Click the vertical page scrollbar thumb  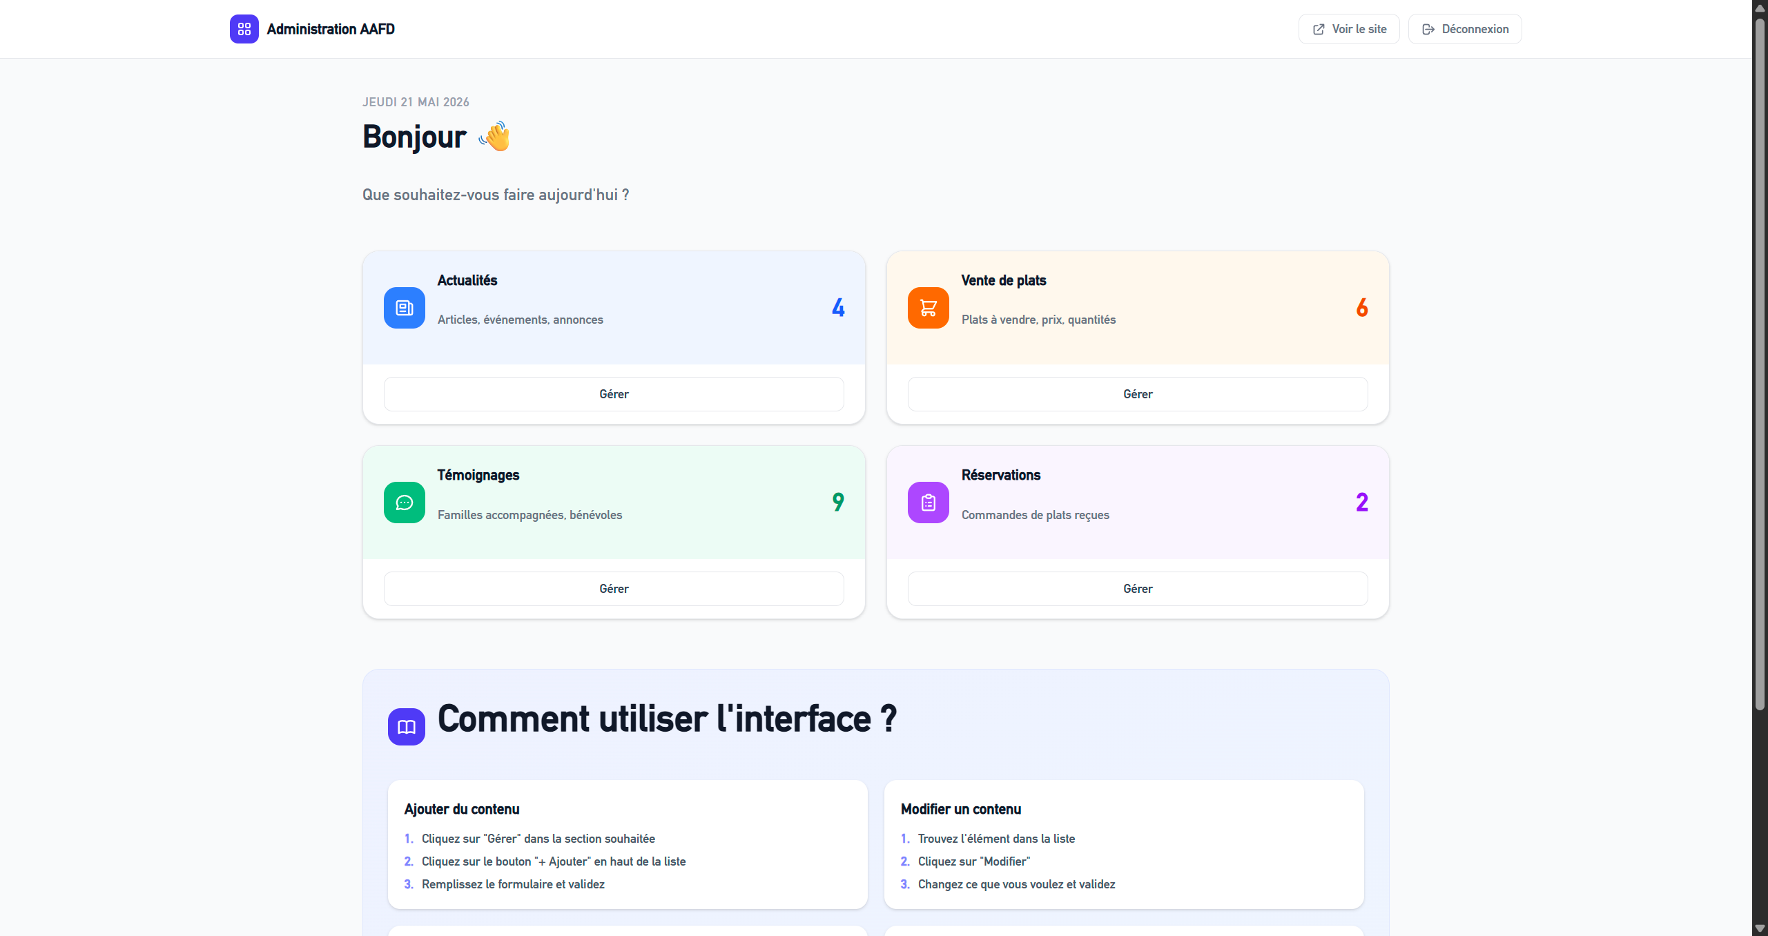(1760, 364)
